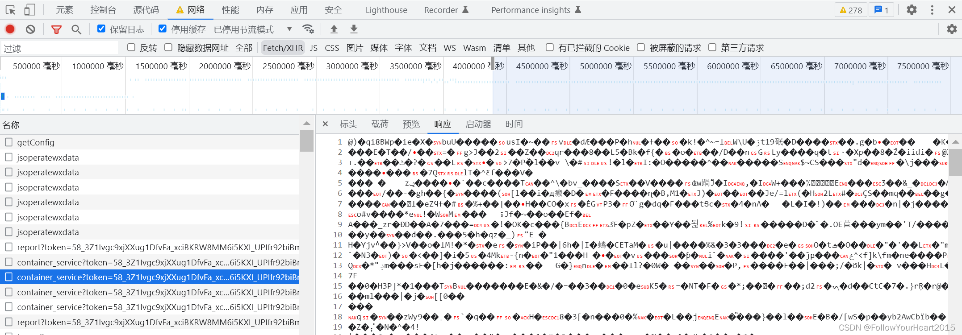Filter requests by 清单
962x335 pixels.
502,48
